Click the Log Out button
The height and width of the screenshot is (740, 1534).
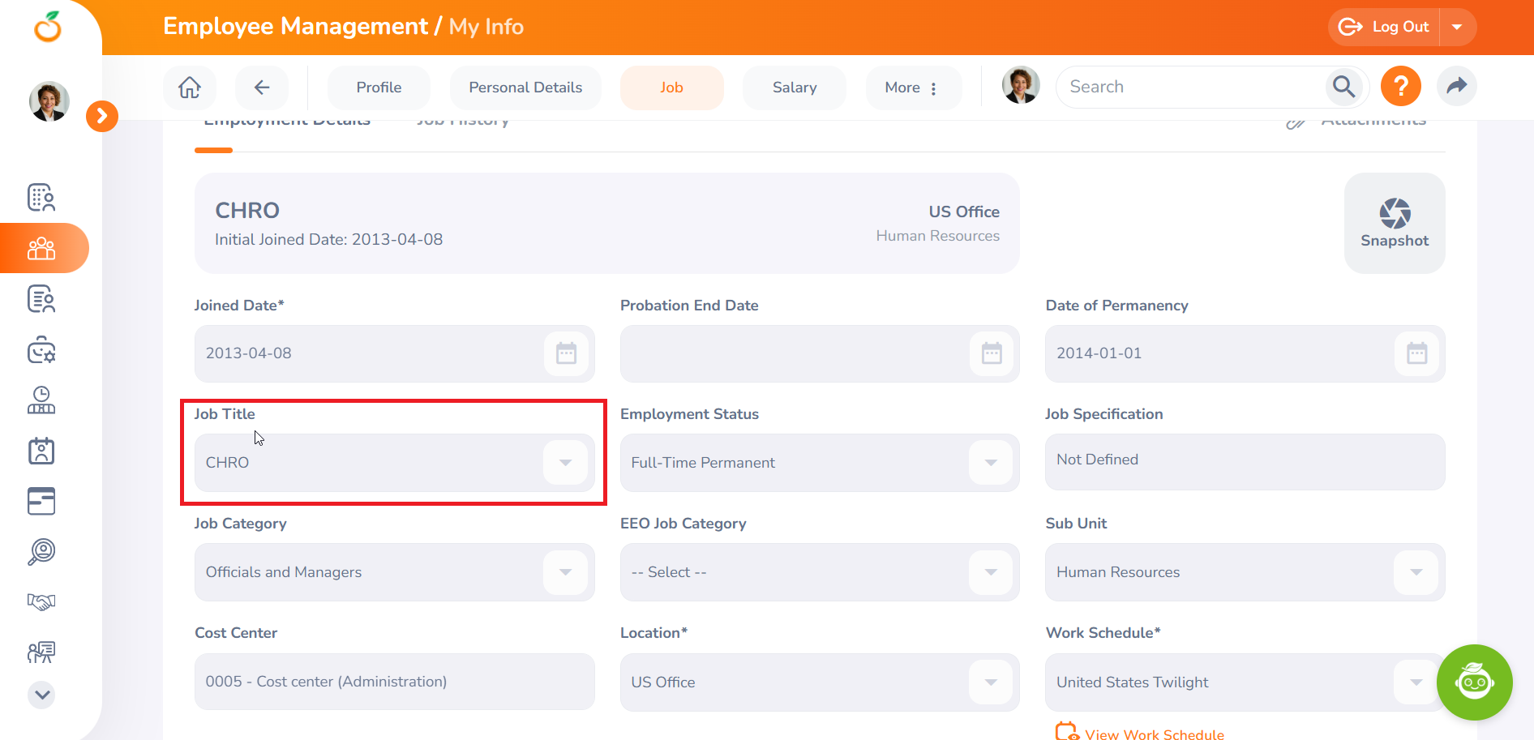pyautogui.click(x=1386, y=27)
